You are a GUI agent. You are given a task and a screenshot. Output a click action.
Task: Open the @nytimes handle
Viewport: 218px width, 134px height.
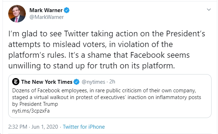(x=93, y=82)
